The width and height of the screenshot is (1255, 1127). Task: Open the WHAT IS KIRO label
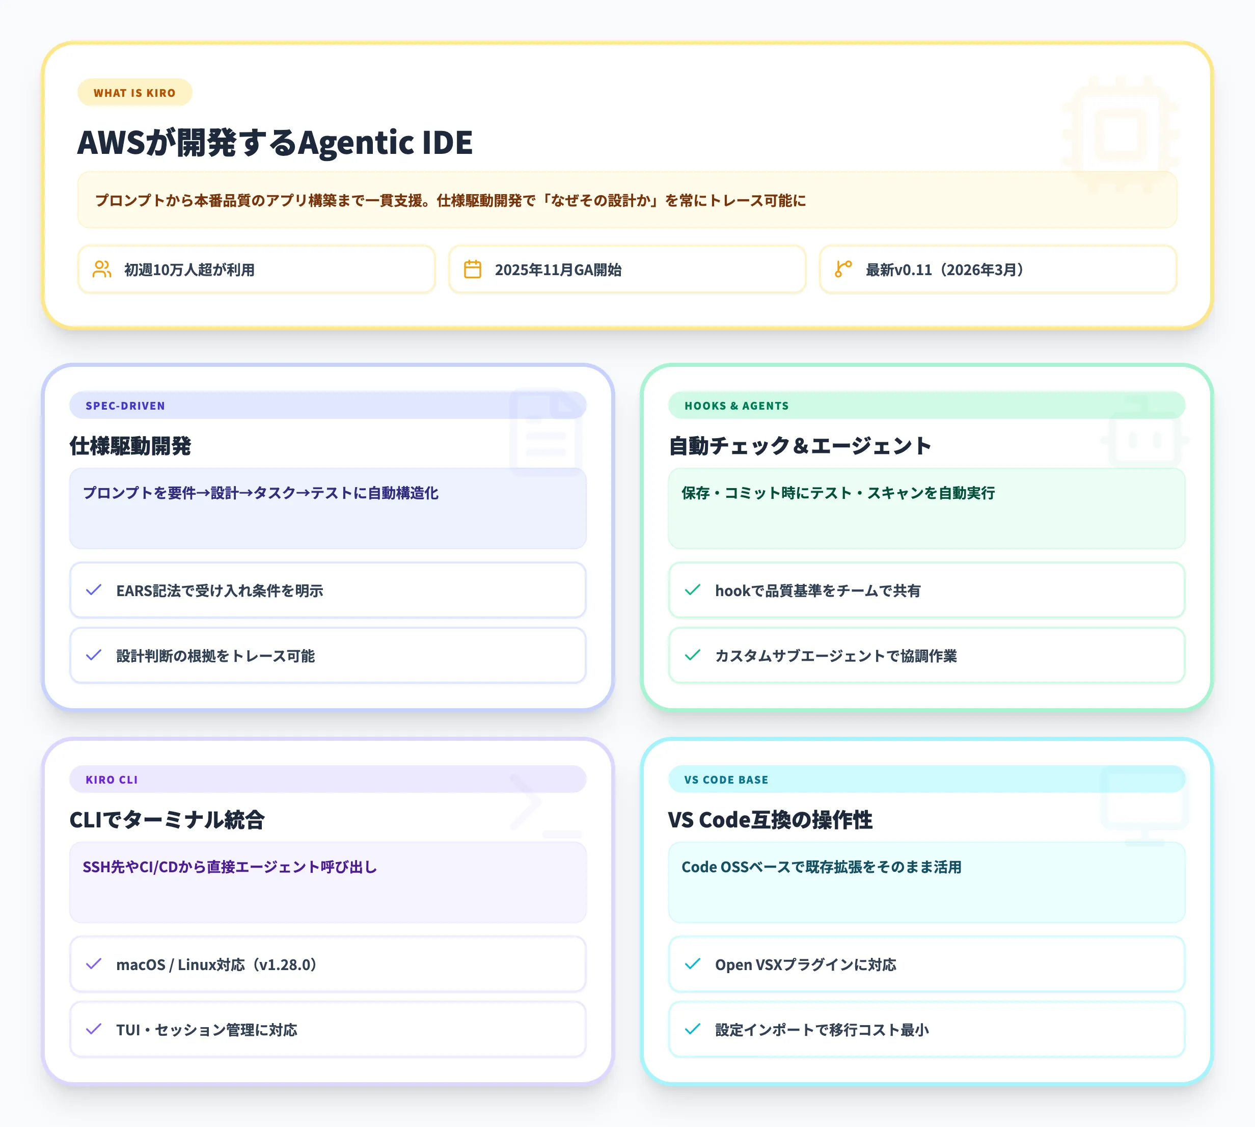click(x=134, y=93)
